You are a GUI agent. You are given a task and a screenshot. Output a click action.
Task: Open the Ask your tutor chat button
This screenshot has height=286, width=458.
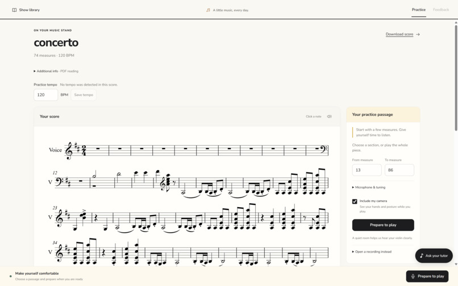[434, 256]
